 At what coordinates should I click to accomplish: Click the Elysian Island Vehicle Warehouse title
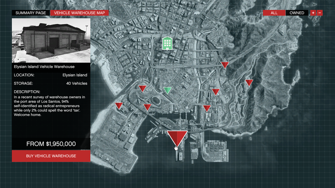pyautogui.click(x=44, y=67)
